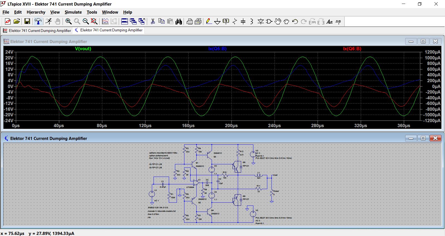Screen dimensions: 445x236
Task: Close all windows using the toolbar icon
Action: [x=142, y=21]
